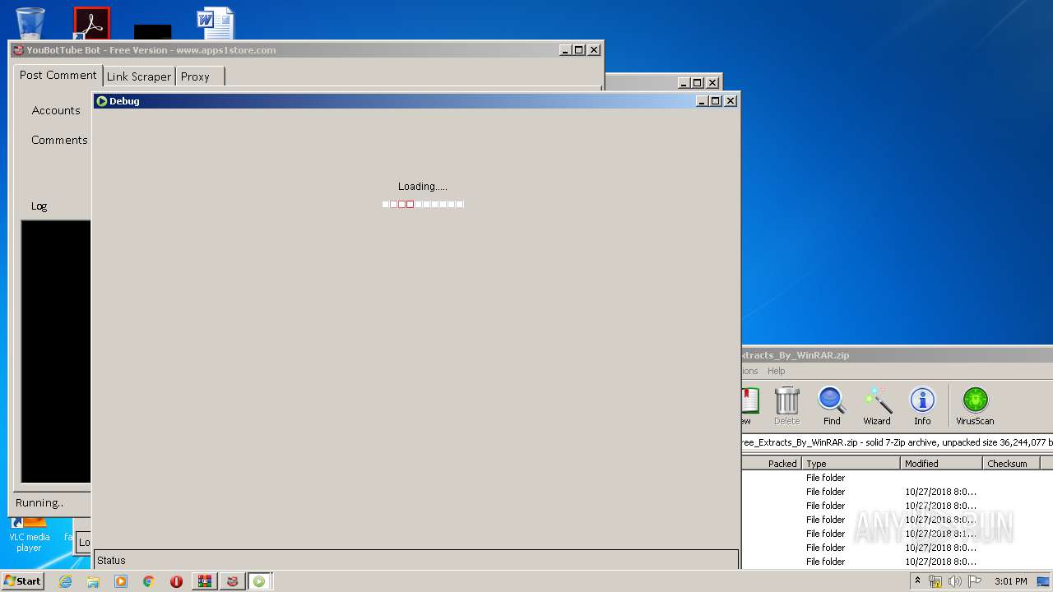This screenshot has width=1053, height=592.
Task: Open the Proxy tab
Action: point(196,76)
